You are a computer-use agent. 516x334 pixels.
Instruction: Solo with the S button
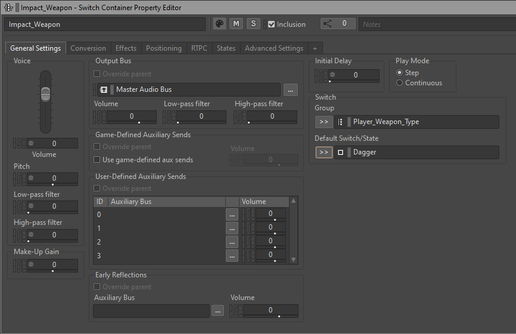coord(253,24)
